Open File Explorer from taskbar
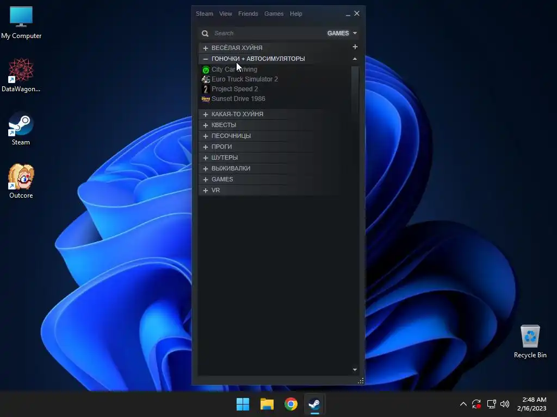The height and width of the screenshot is (417, 557). pyautogui.click(x=267, y=404)
